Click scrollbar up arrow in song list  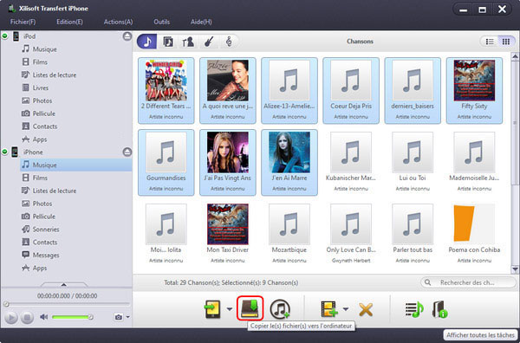(515, 56)
